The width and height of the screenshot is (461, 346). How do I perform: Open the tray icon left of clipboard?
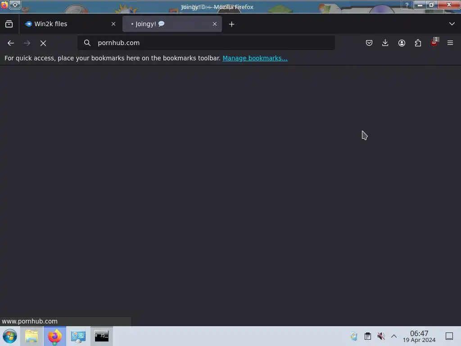[x=354, y=336]
